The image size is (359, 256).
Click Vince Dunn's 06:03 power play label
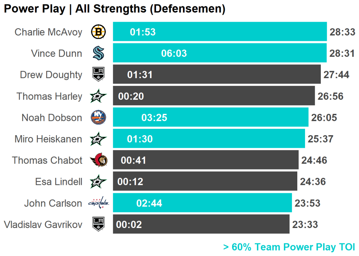174,54
